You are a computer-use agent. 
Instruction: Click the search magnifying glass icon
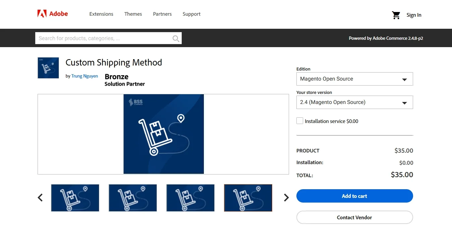pyautogui.click(x=176, y=38)
